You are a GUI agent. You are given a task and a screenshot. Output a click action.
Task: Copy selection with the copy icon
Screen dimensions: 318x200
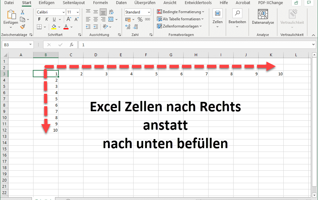[23, 19]
